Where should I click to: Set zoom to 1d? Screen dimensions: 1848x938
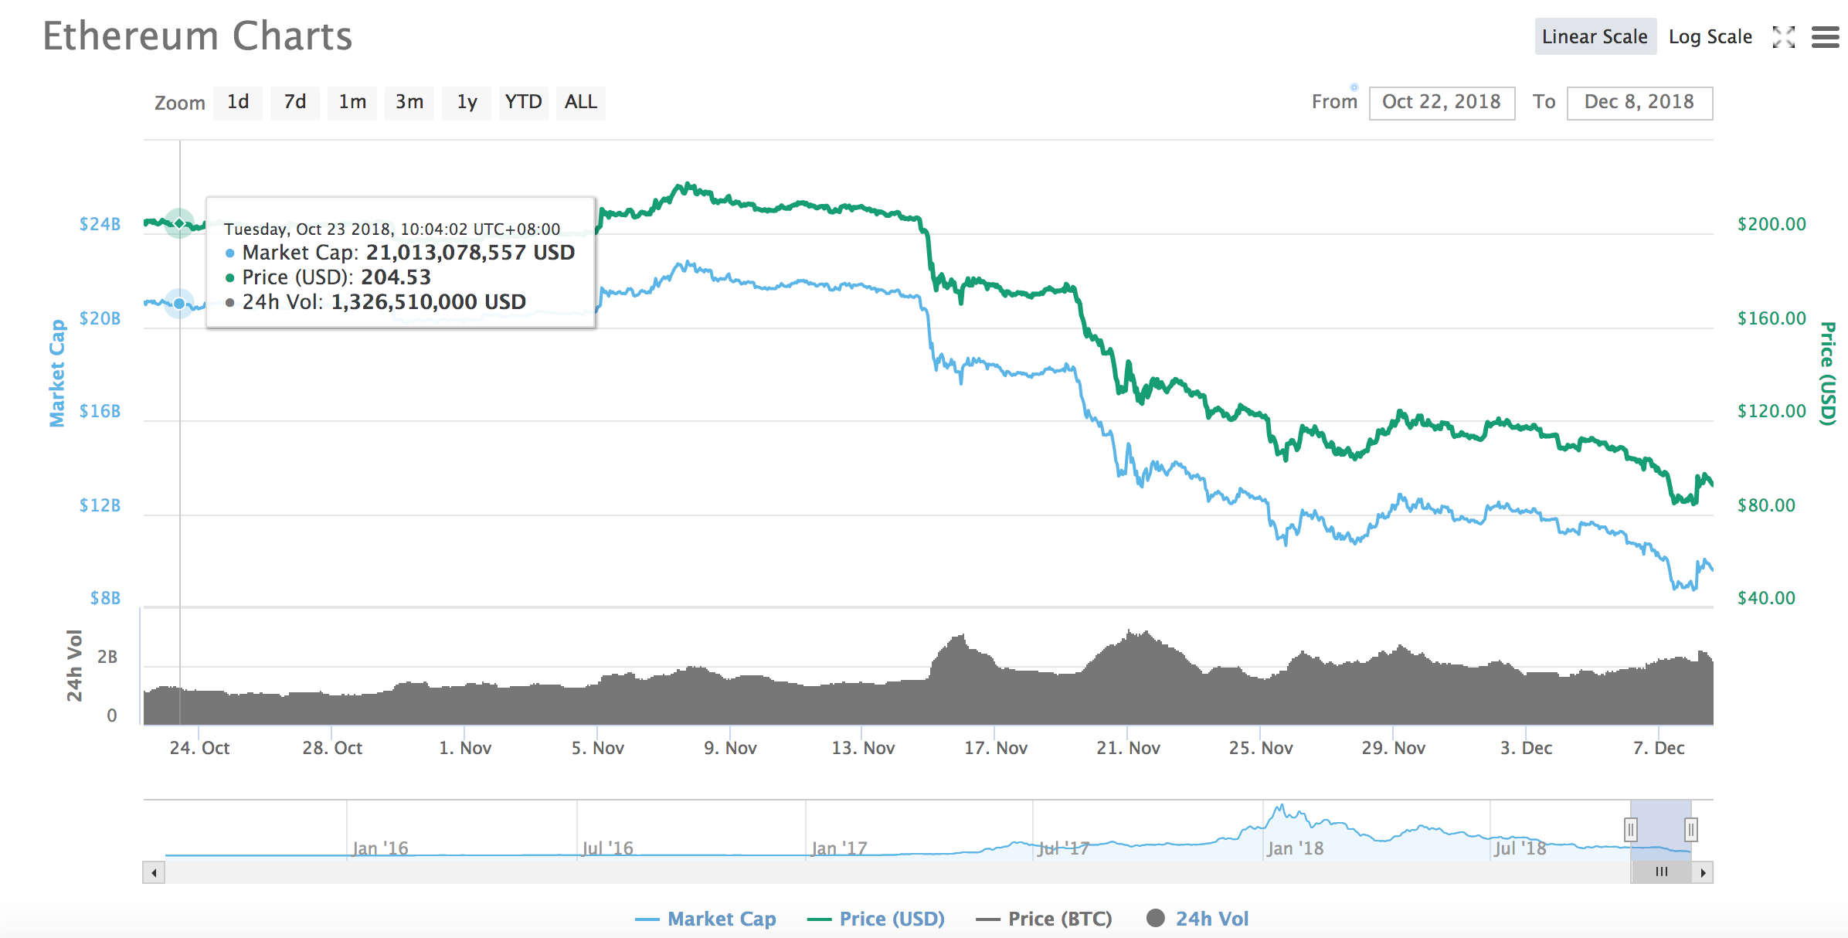tap(238, 102)
